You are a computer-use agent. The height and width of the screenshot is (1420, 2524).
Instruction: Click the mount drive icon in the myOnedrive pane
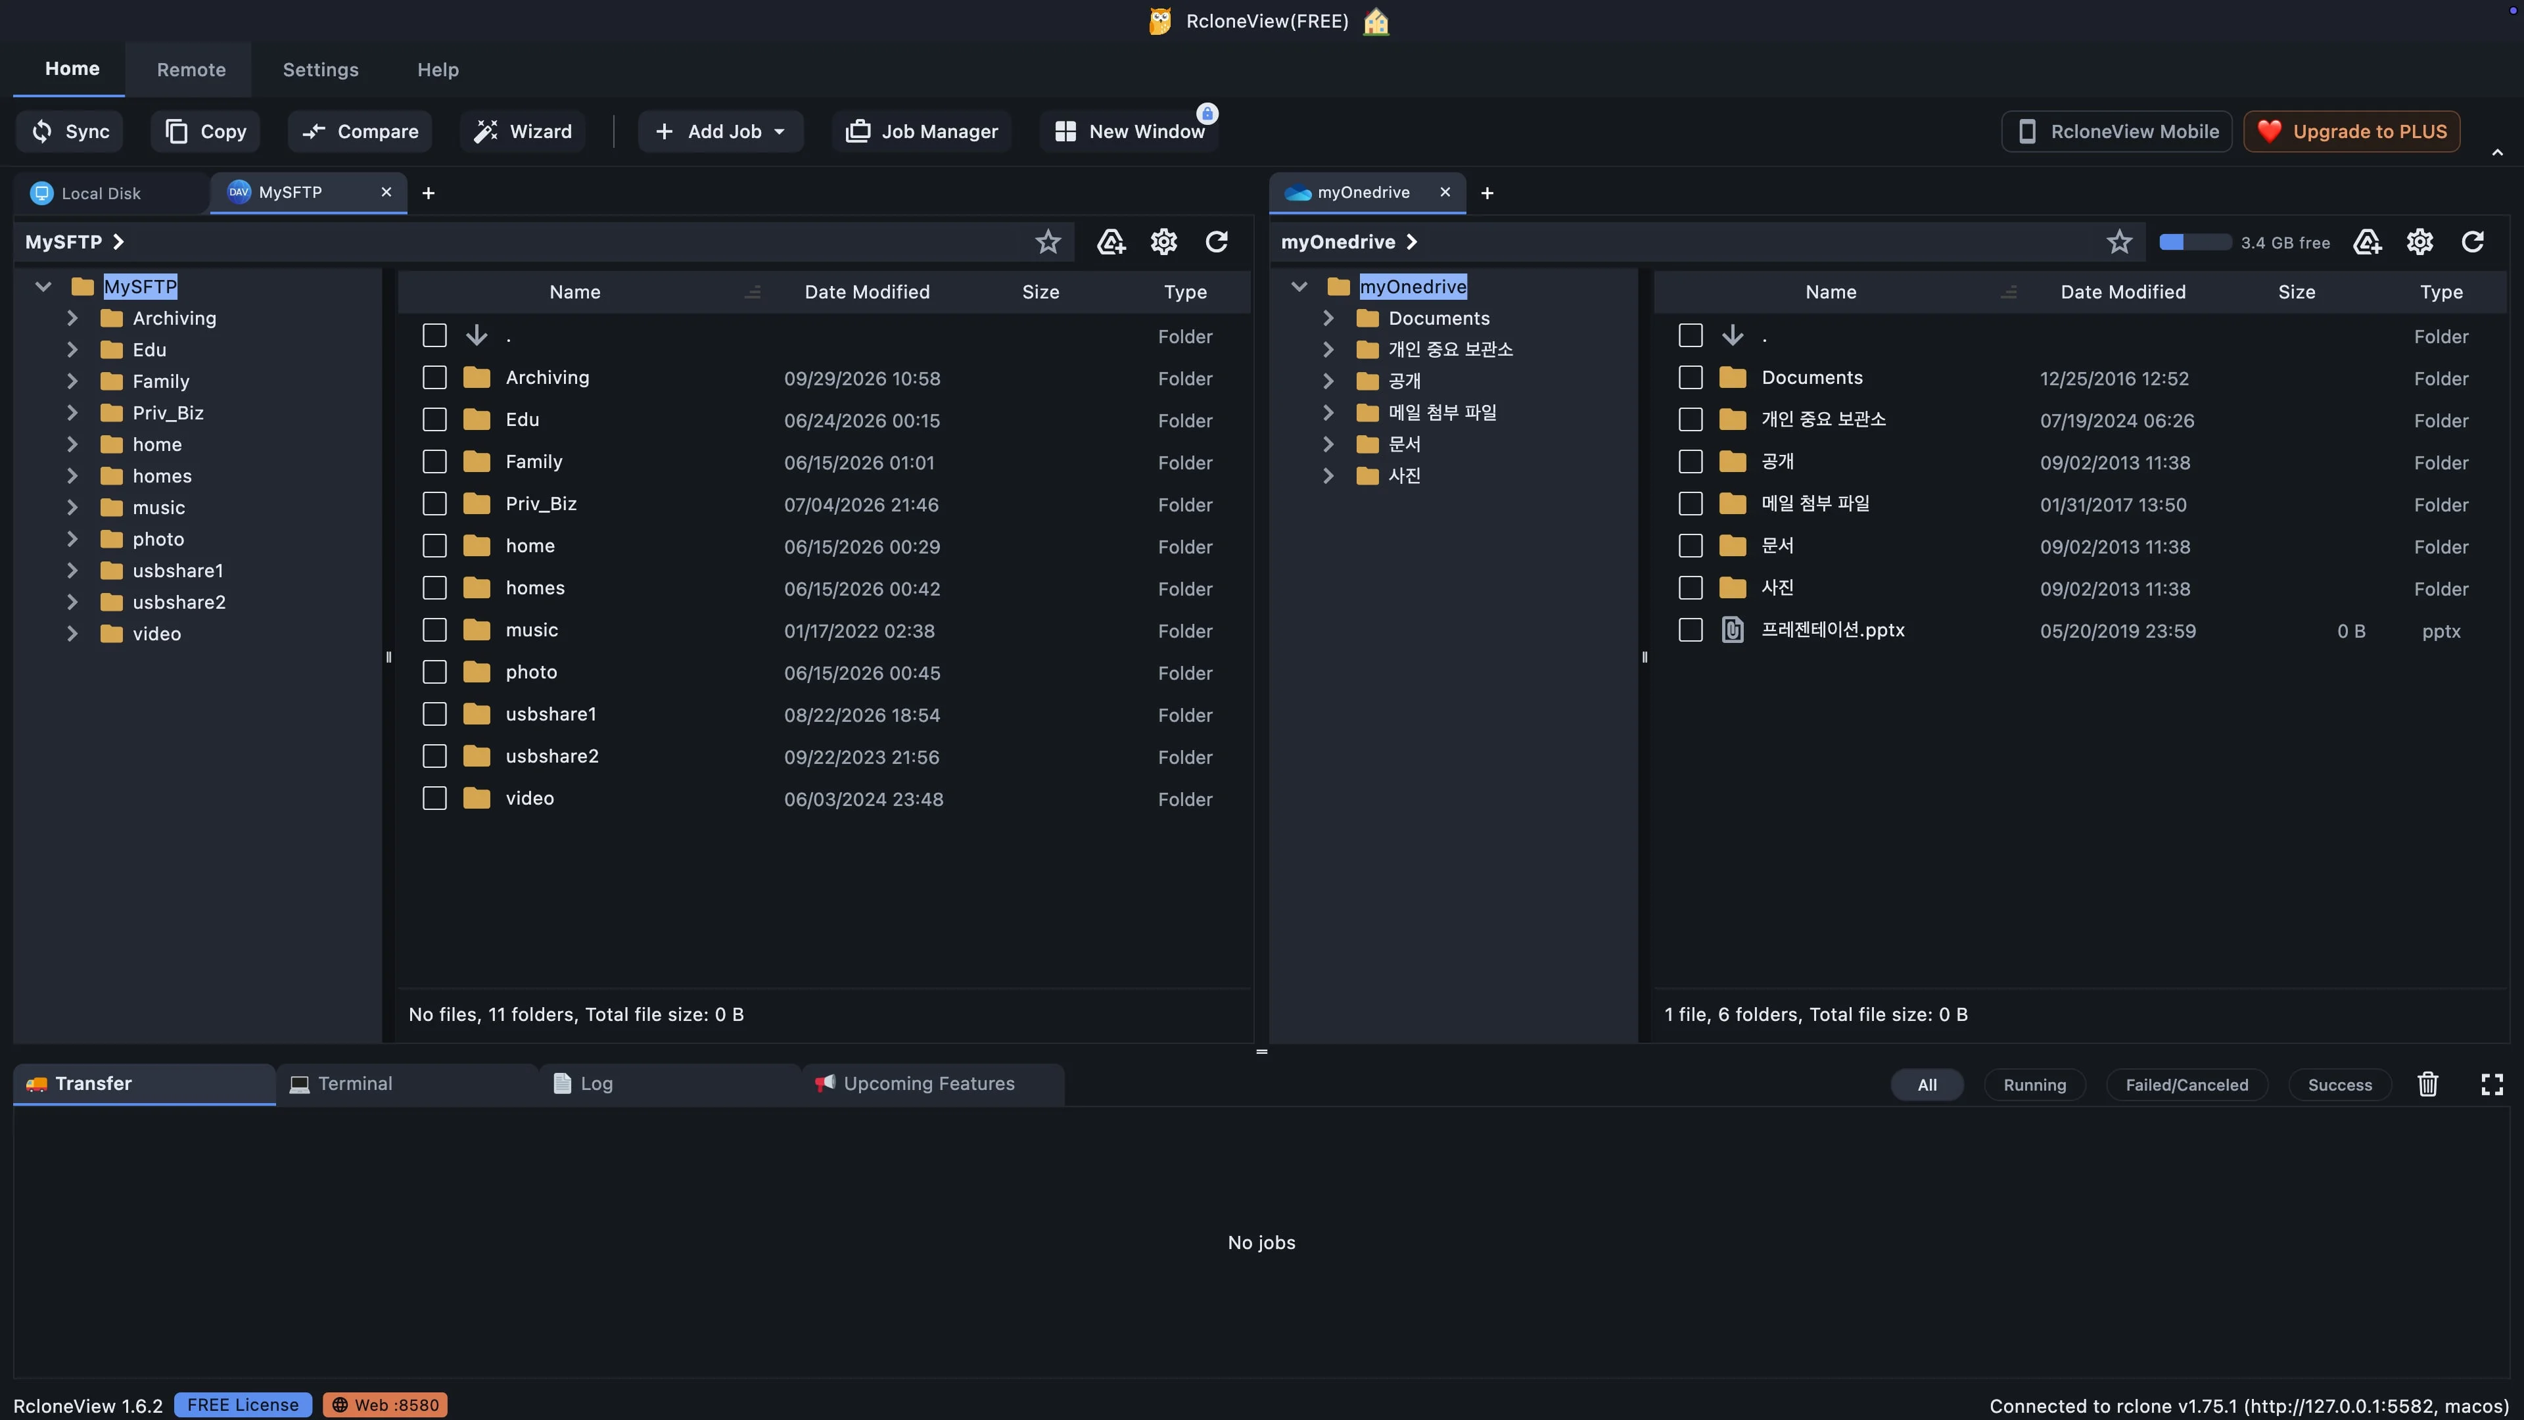click(x=2366, y=242)
